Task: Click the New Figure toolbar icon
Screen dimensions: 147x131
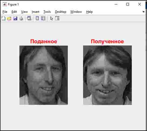Action: (4, 18)
